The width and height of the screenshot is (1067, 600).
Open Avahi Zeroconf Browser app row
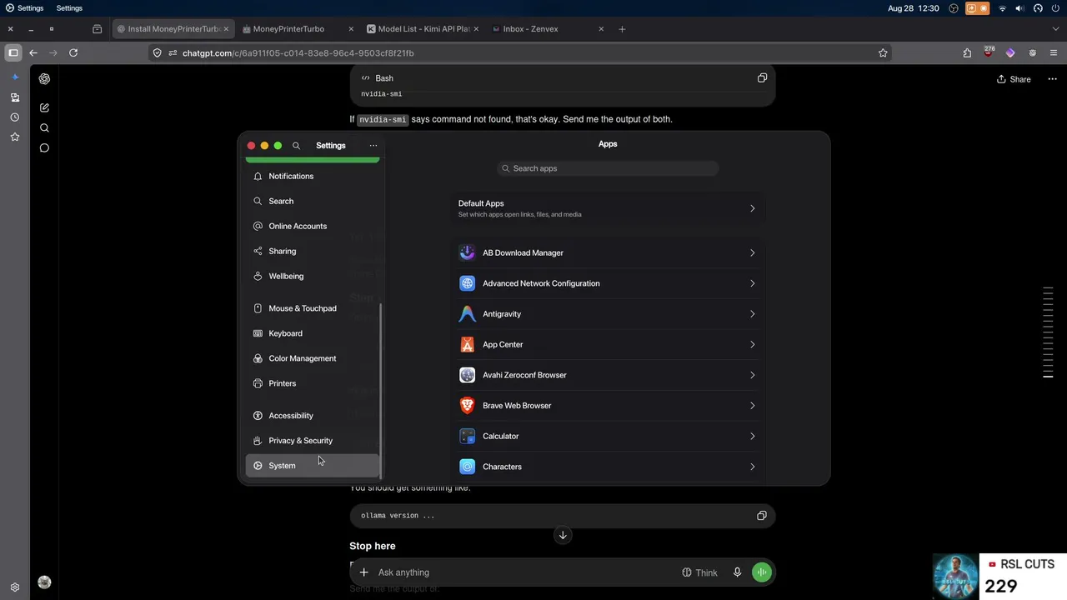(x=608, y=375)
